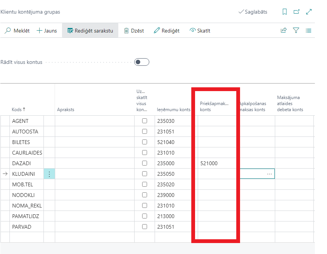This screenshot has height=254, width=327.
Task: Click the Meklēt search button
Action: pyautogui.click(x=17, y=31)
